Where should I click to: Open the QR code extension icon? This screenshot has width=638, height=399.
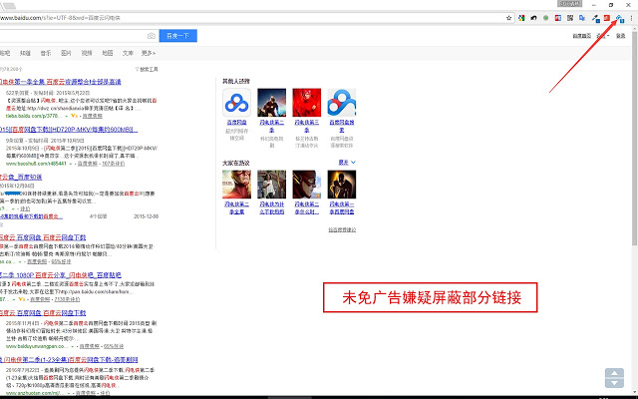coord(570,18)
